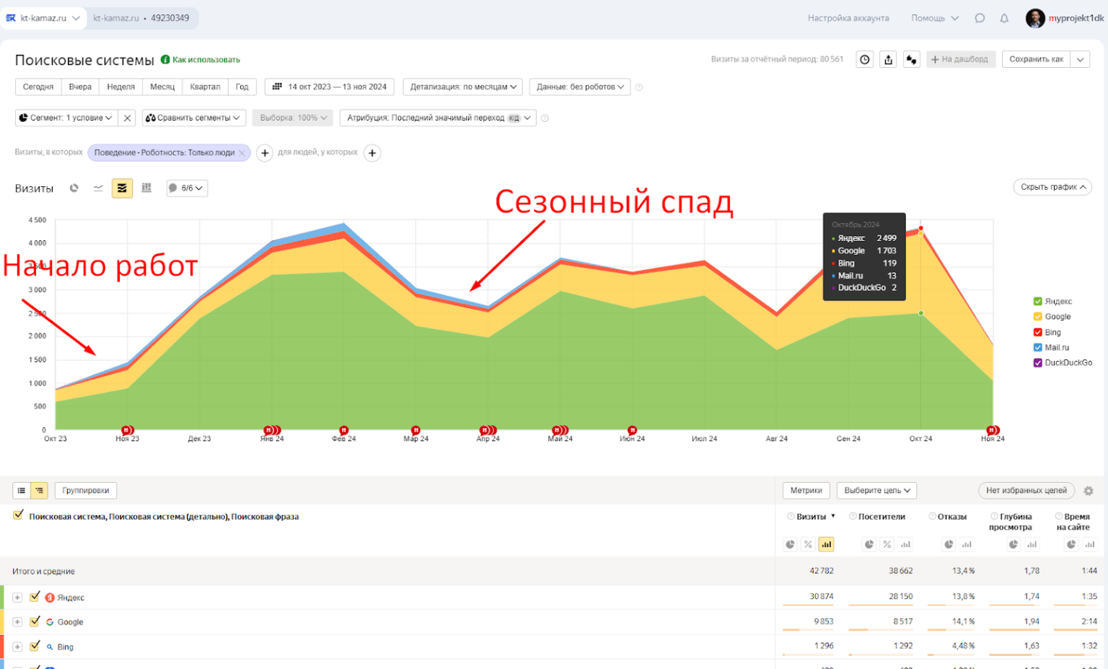The height and width of the screenshot is (669, 1108).
Task: Select the 'Вчера' period tab
Action: tap(80, 87)
